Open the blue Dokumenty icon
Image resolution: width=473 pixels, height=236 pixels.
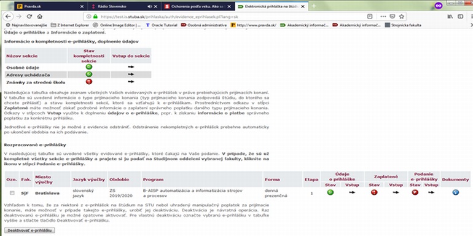tap(456, 192)
